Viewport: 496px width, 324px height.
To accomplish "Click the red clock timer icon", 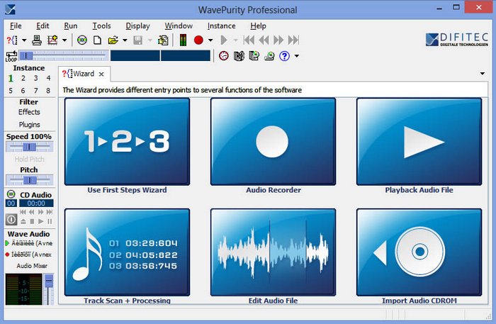I will coord(224,56).
